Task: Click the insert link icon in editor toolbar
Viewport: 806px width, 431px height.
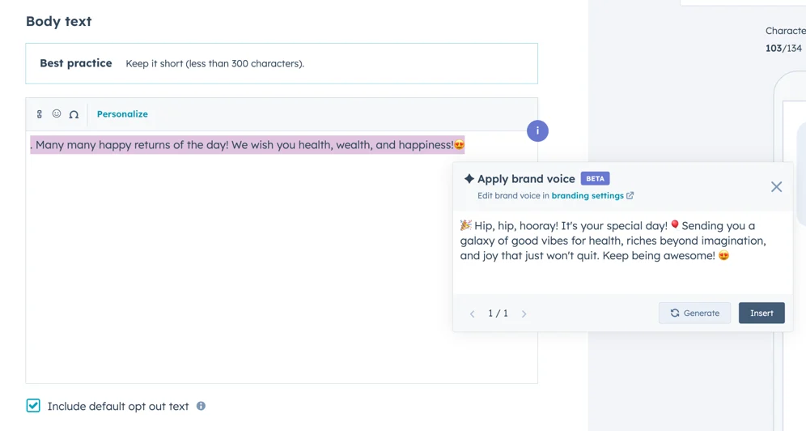Action: pos(40,114)
